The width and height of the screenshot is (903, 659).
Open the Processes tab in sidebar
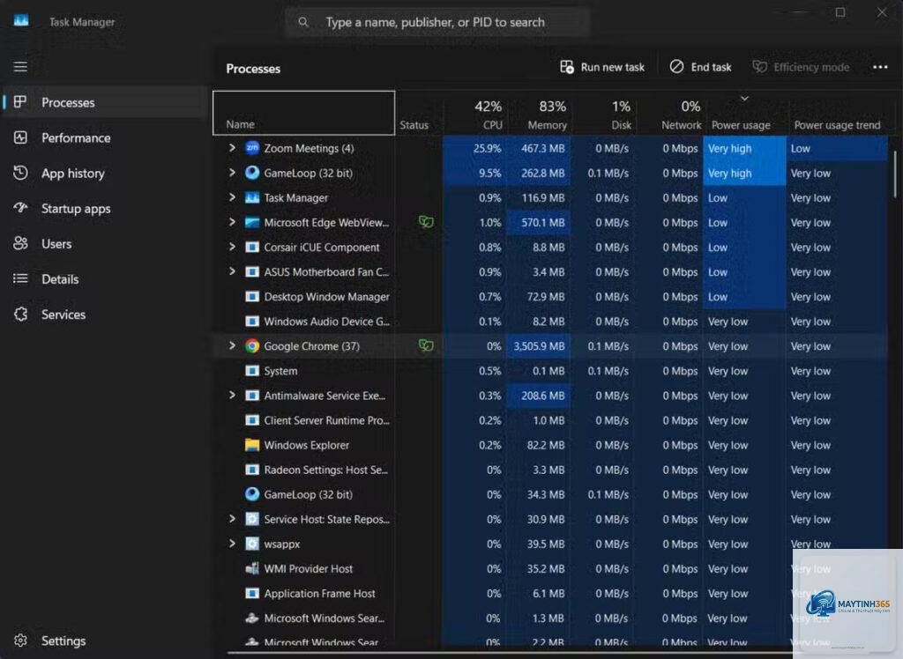pos(106,102)
